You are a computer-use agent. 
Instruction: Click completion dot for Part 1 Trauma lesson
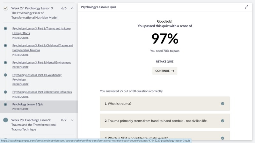5,29
